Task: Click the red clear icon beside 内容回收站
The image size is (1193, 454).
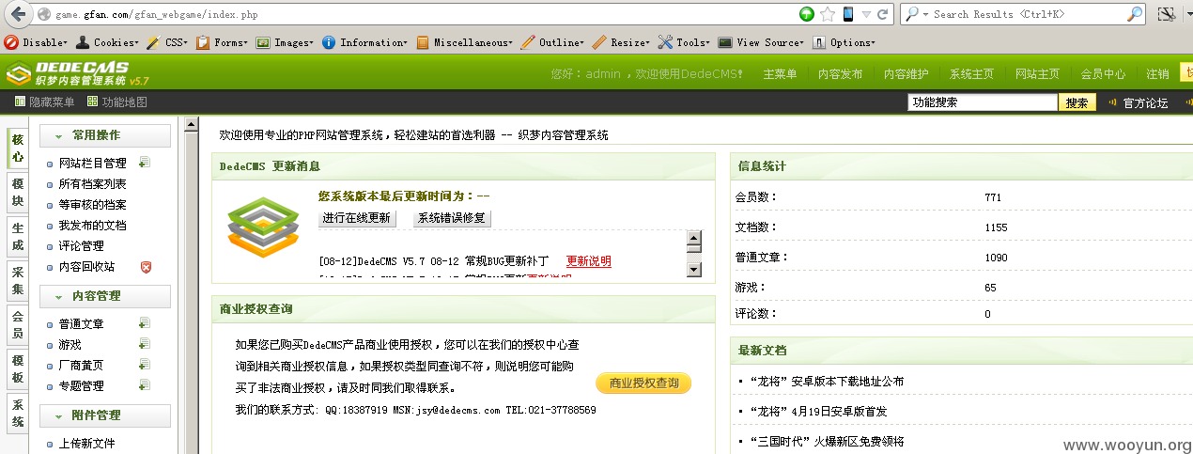Action: (x=146, y=267)
